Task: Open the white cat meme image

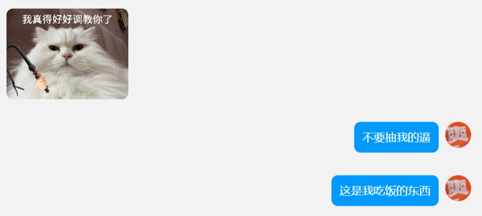Action: pyautogui.click(x=67, y=53)
